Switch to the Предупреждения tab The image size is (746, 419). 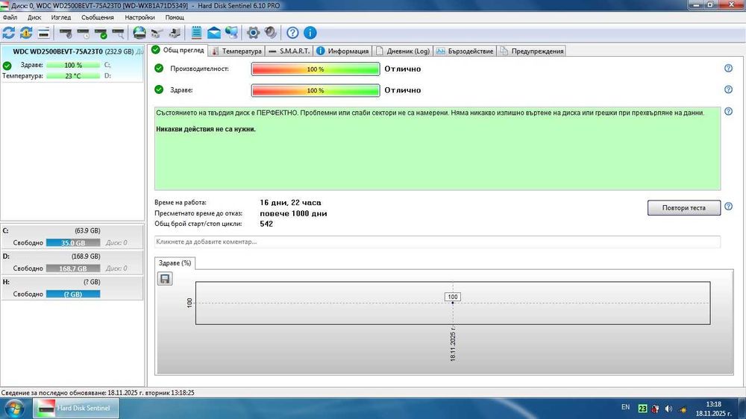532,51
